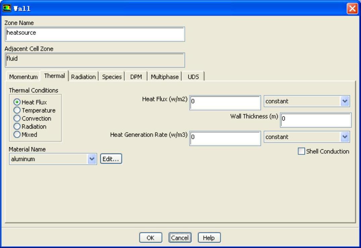Click the Fluent app icon in title bar
This screenshot has width=361, height=248.
(7, 8)
